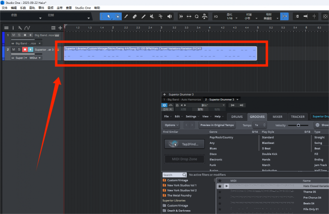Activate the speaker Listen tool
The height and width of the screenshot is (214, 329).
[170, 16]
